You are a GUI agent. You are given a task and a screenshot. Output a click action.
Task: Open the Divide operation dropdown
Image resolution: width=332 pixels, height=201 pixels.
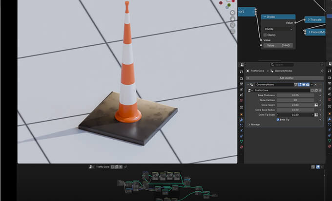tap(278, 29)
